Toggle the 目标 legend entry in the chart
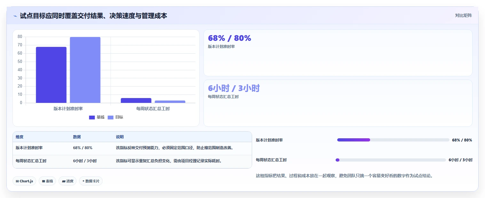The width and height of the screenshot is (485, 198). 115,117
